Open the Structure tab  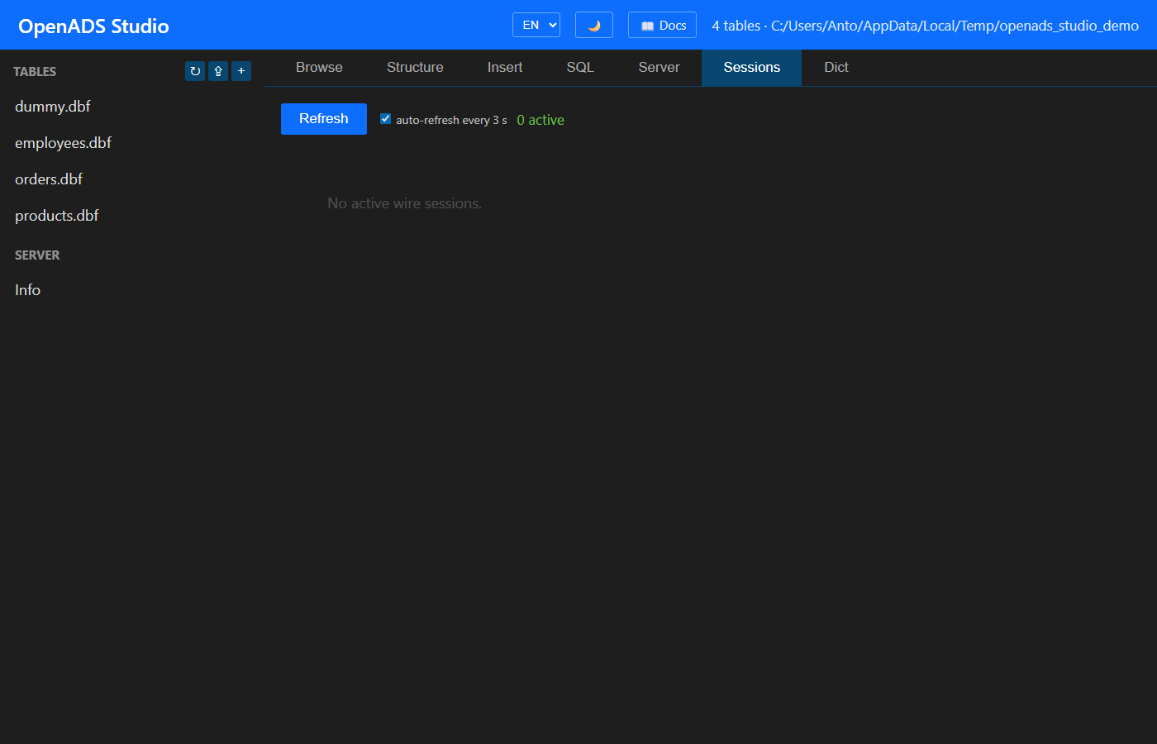[x=415, y=68]
